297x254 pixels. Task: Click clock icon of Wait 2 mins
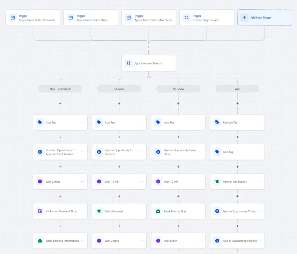pyautogui.click(x=40, y=182)
